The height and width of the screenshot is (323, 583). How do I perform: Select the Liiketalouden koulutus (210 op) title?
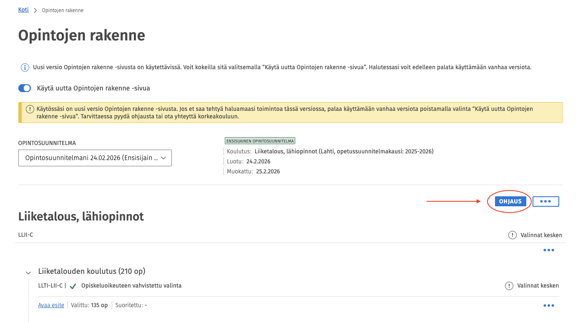[x=92, y=271]
